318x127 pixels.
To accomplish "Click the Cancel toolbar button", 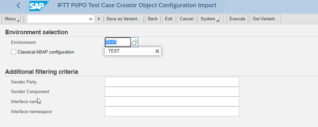I will [187, 19].
